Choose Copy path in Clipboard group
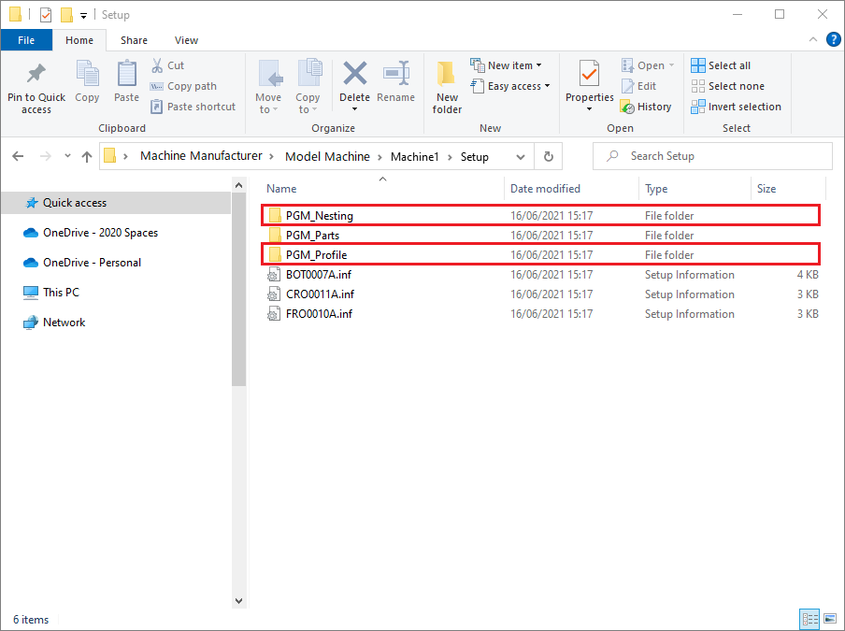This screenshot has height=631, width=845. (184, 86)
